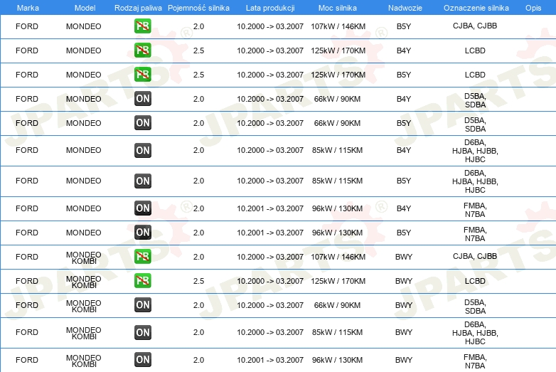Select the PB icon in the Mondeo 2.5 B5Y LCBD row

[142, 75]
